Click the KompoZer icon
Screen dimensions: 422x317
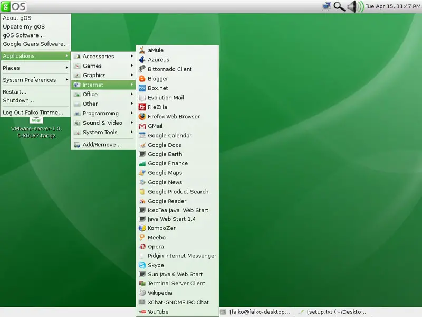(x=142, y=228)
